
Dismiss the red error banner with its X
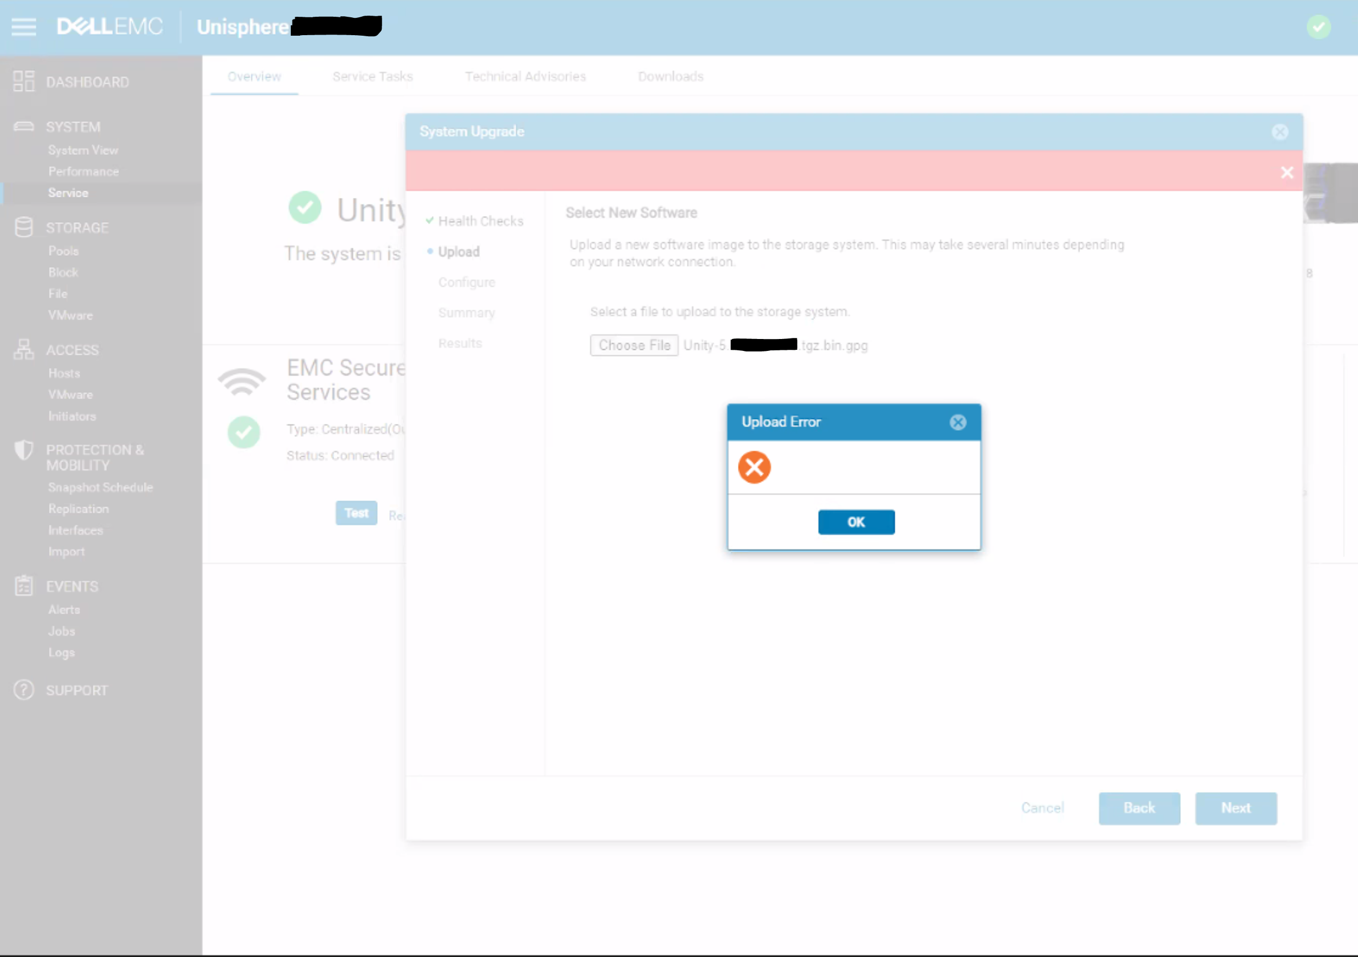[1287, 172]
